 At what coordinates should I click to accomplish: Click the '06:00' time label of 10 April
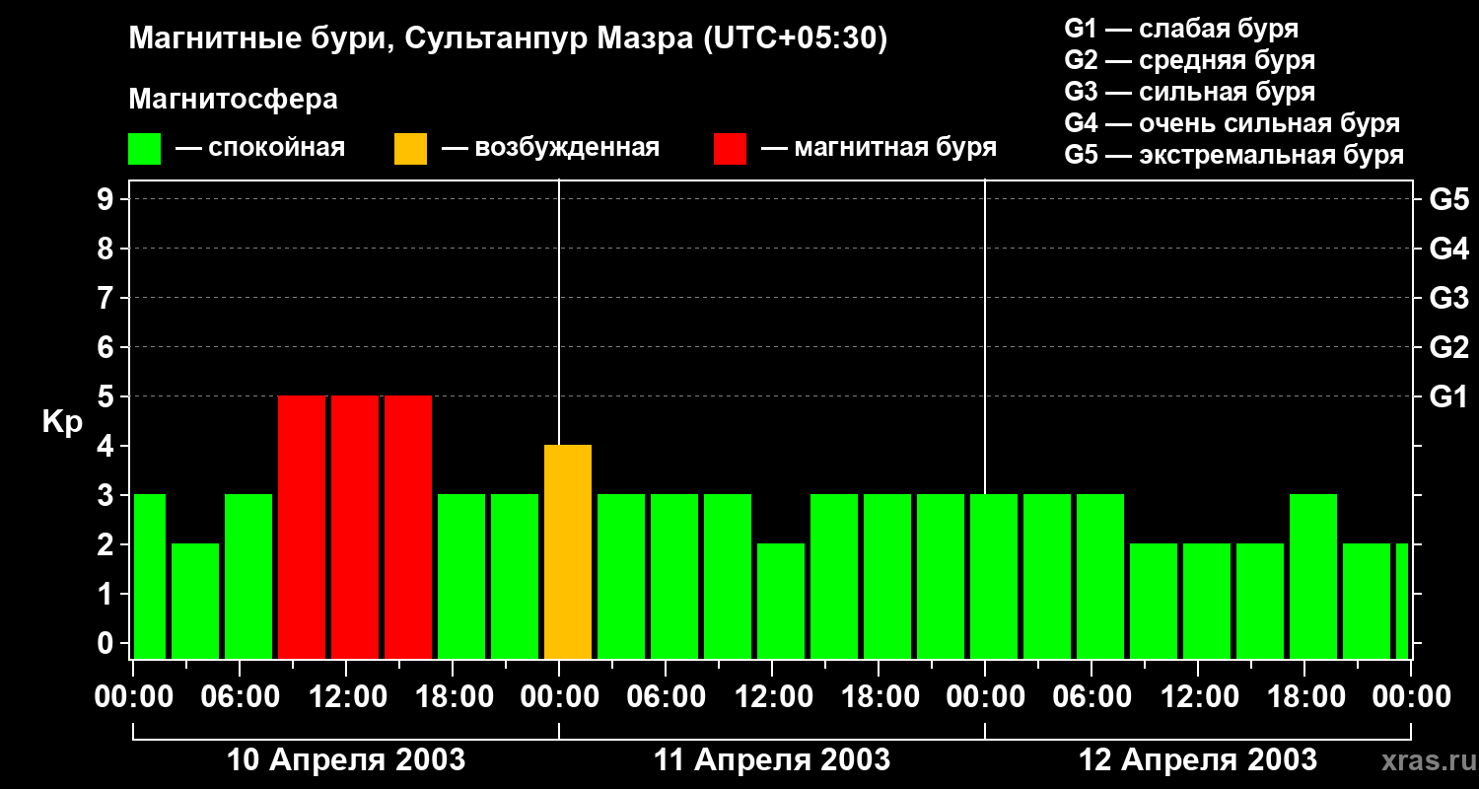(241, 696)
